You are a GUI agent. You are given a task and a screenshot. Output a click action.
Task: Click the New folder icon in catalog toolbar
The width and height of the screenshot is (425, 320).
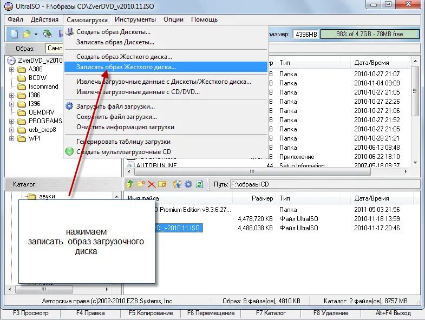[x=141, y=184]
